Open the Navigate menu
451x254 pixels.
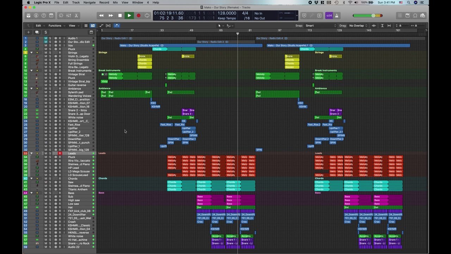pos(89,2)
